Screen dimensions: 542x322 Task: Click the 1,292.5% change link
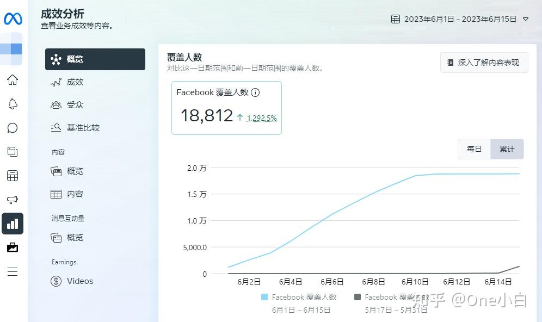tap(262, 118)
